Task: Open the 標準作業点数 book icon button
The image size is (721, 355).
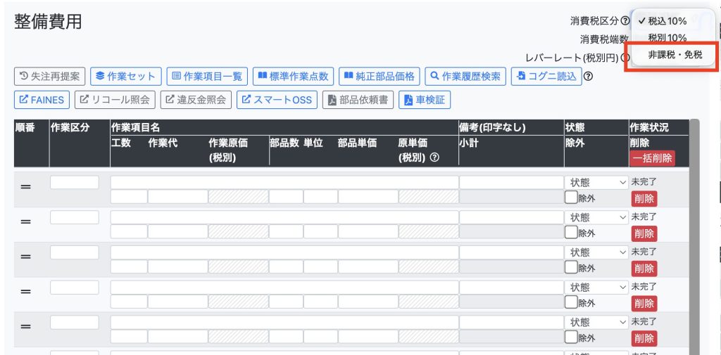Action: point(294,76)
